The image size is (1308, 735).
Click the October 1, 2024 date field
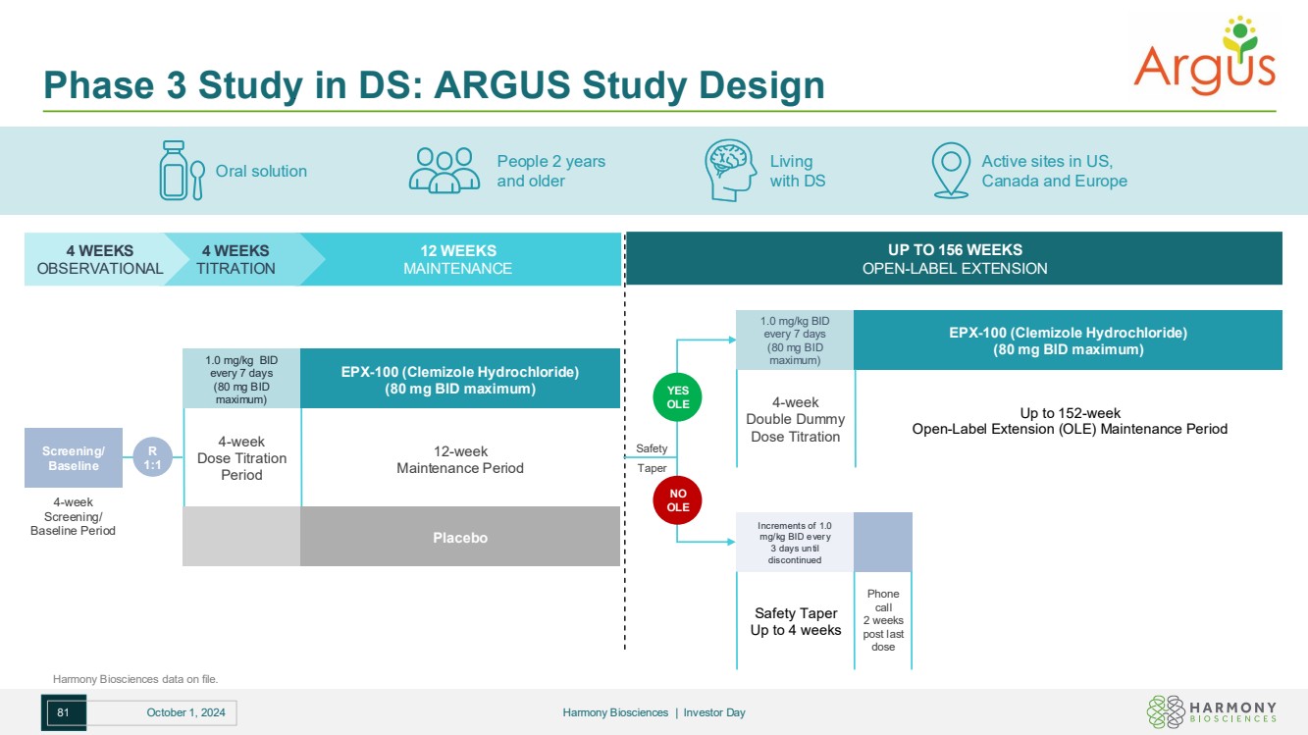pyautogui.click(x=185, y=712)
